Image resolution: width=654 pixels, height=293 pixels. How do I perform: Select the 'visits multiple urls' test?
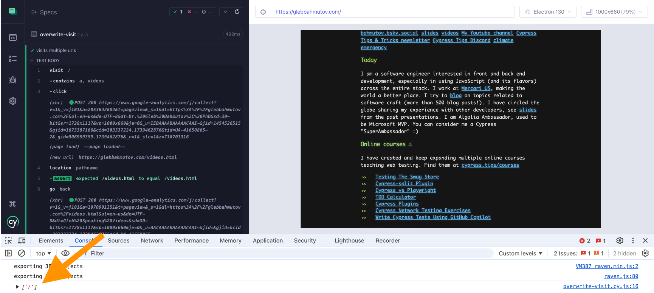coord(56,50)
